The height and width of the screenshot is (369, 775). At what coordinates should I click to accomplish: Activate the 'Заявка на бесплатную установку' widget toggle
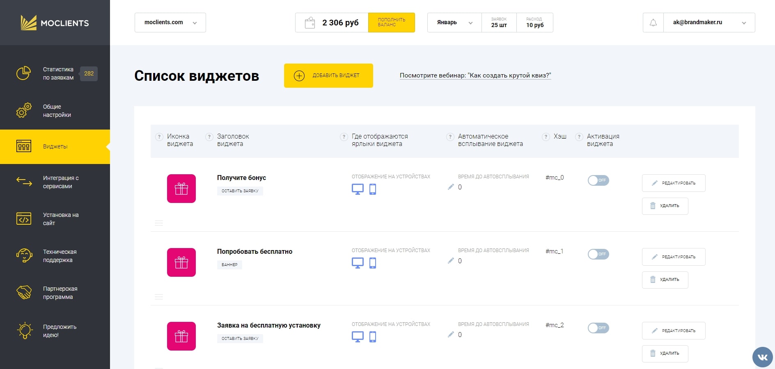coord(598,328)
